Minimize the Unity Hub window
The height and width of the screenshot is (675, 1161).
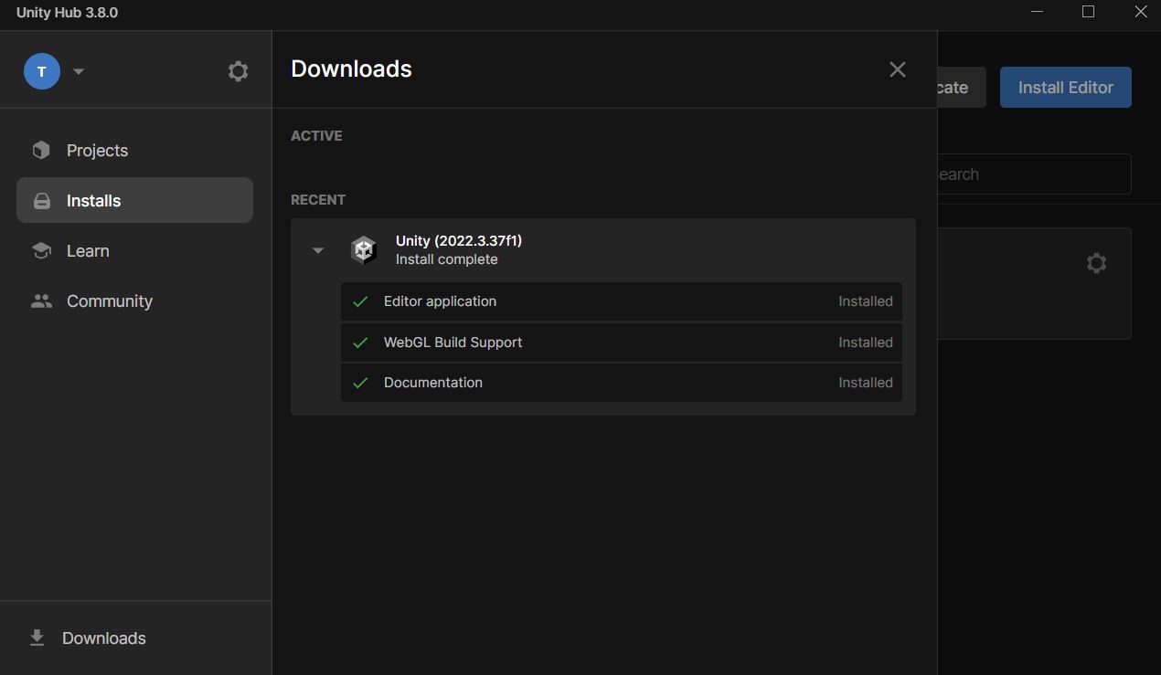click(x=1038, y=12)
